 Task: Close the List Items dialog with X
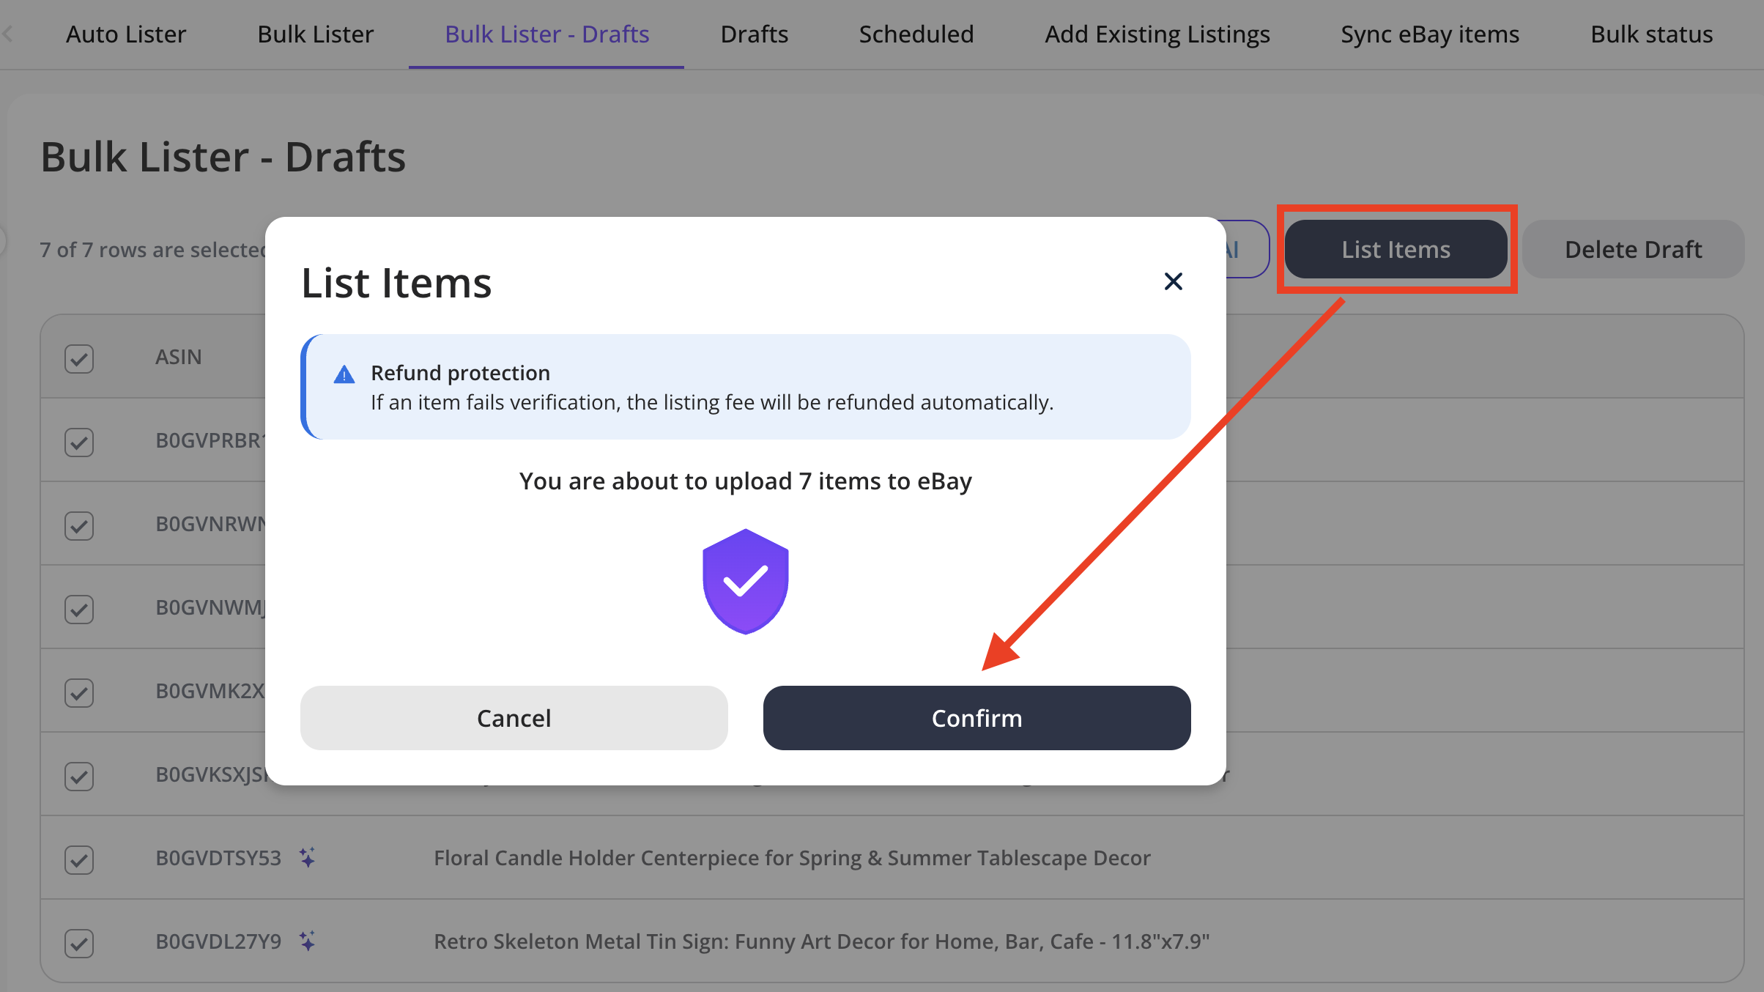1173,281
